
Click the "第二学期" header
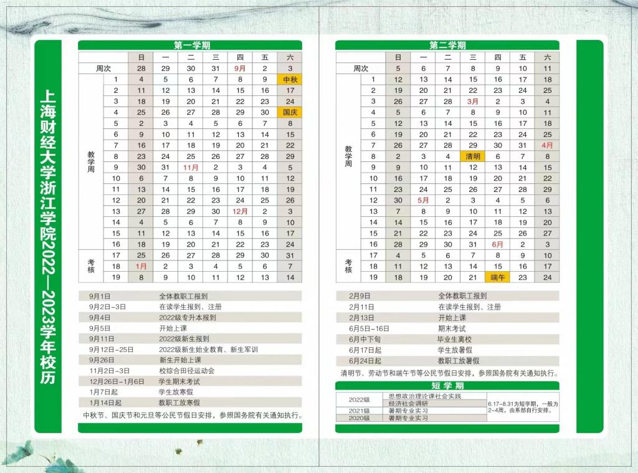(447, 45)
